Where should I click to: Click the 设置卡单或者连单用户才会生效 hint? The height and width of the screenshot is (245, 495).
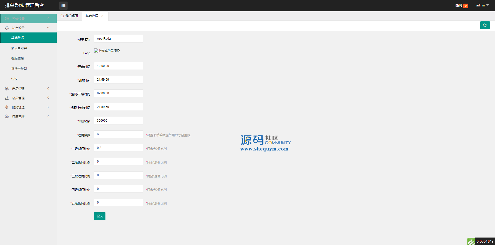(168, 135)
